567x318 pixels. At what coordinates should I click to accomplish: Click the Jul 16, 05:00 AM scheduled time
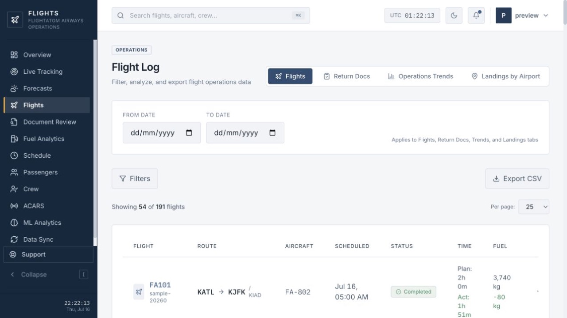352,292
